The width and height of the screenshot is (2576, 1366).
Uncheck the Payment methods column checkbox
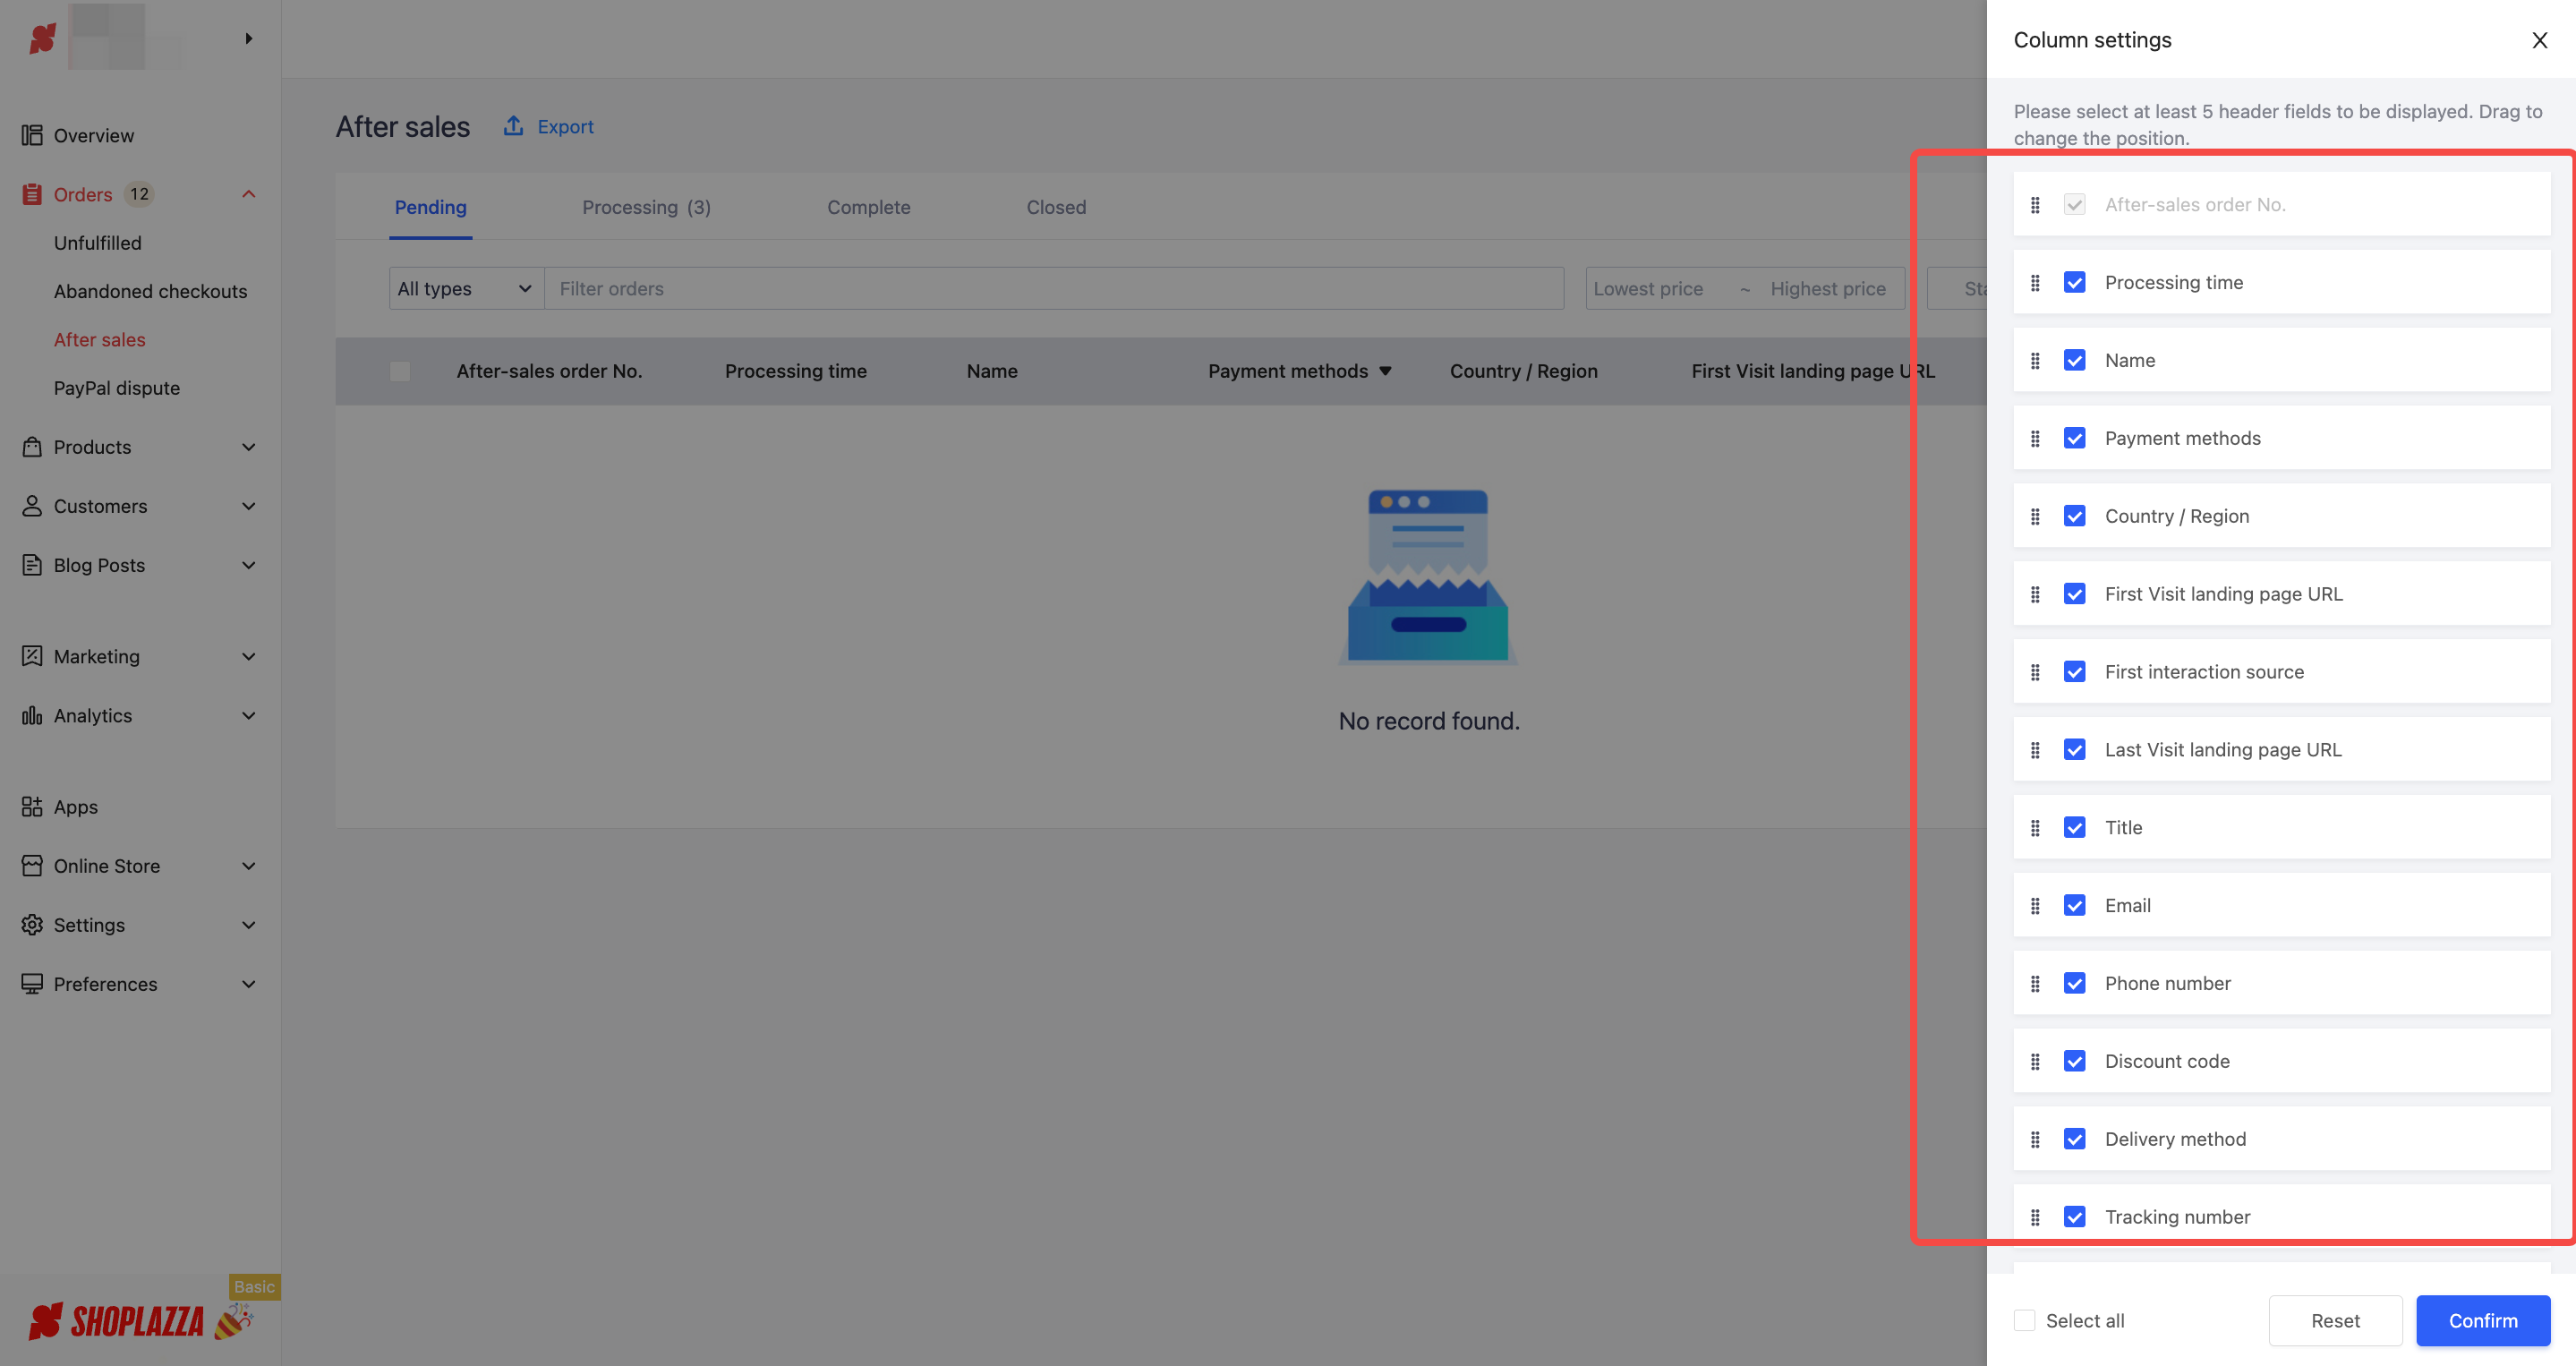point(2075,439)
